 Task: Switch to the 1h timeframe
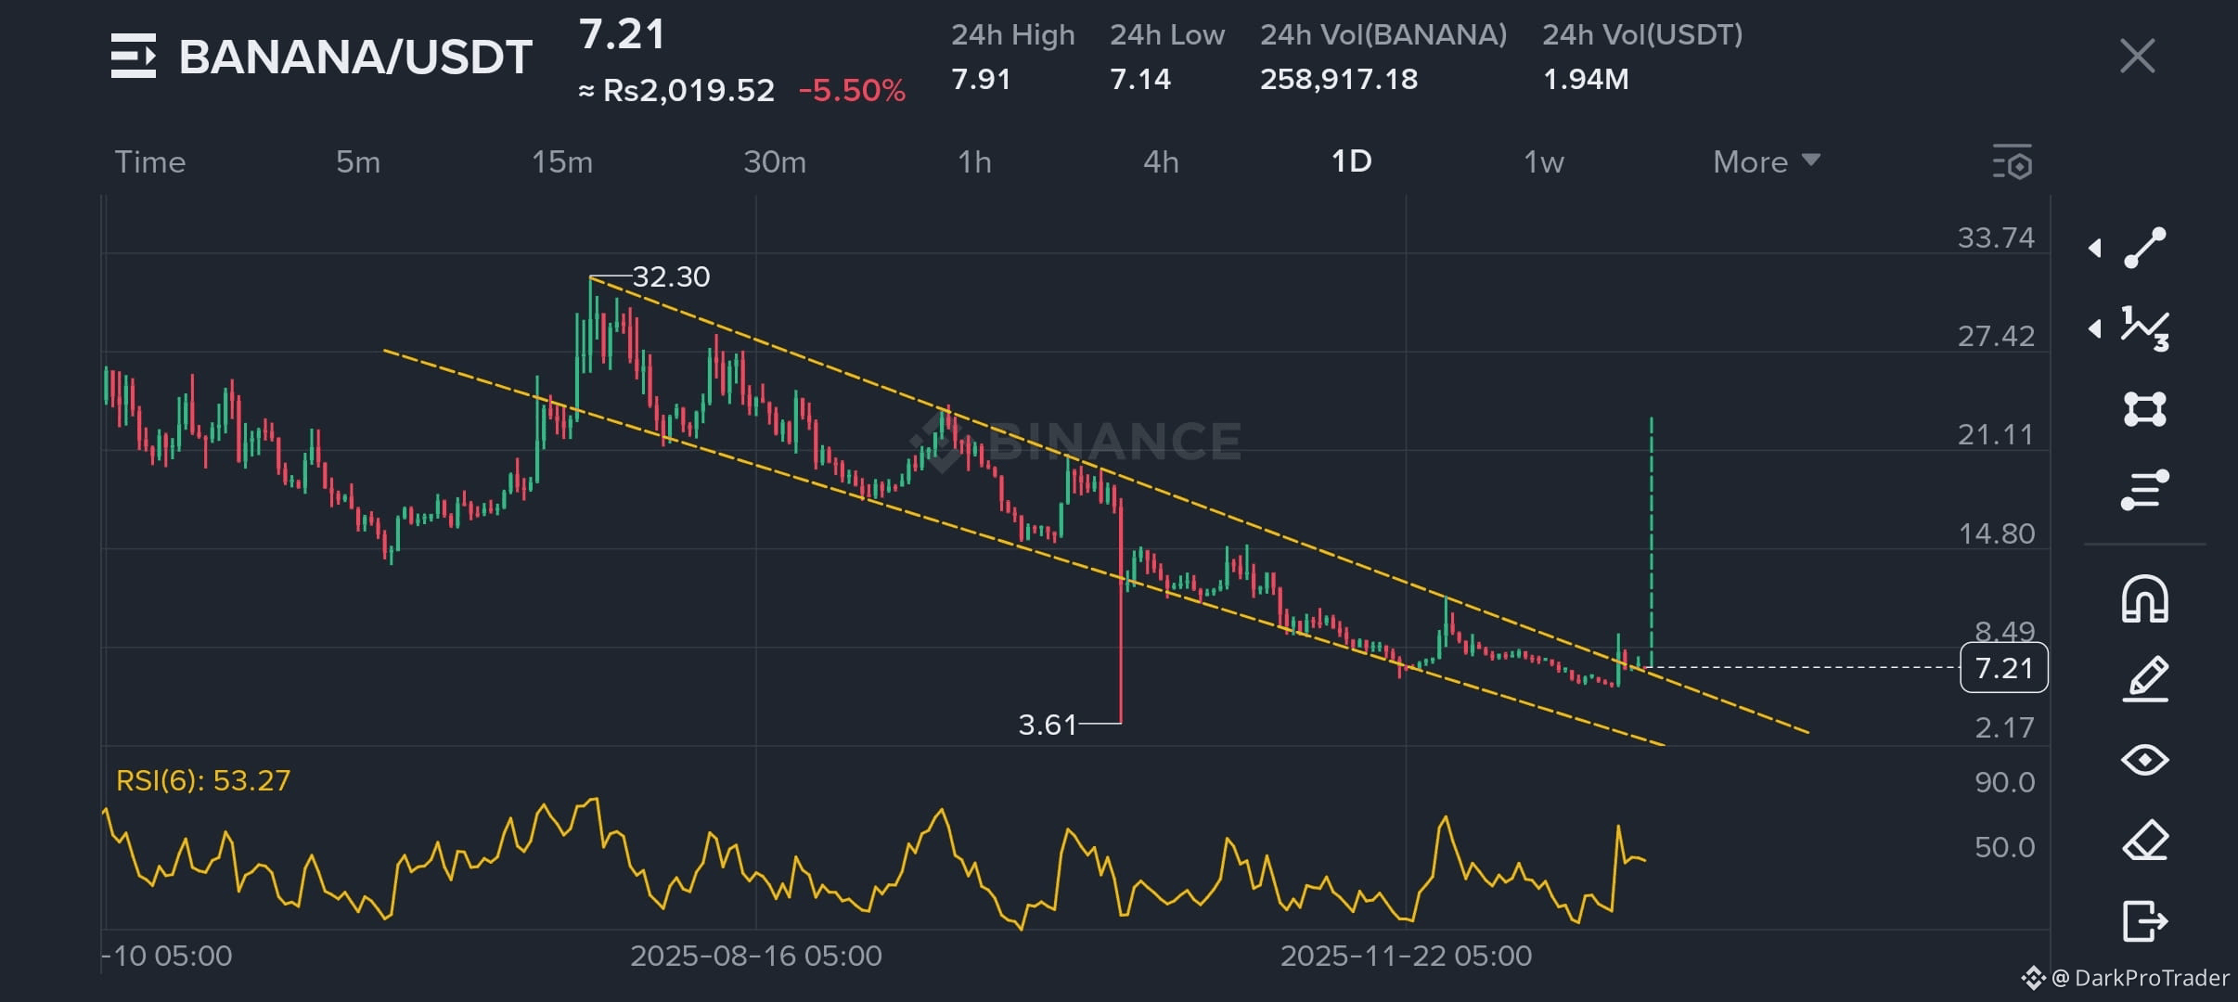tap(974, 161)
